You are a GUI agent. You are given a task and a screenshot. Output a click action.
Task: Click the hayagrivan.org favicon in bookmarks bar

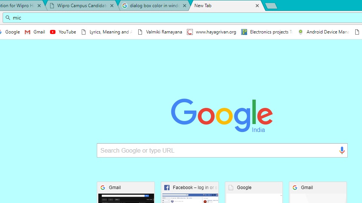pyautogui.click(x=190, y=32)
